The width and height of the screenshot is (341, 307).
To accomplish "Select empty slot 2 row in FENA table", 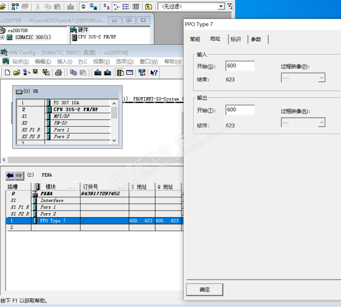I will click(x=94, y=227).
